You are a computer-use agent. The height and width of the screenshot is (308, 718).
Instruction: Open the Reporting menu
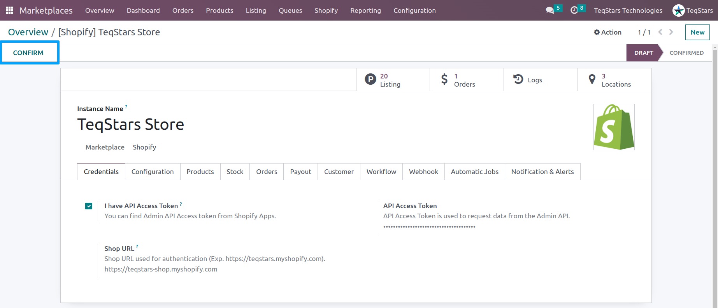(x=365, y=10)
